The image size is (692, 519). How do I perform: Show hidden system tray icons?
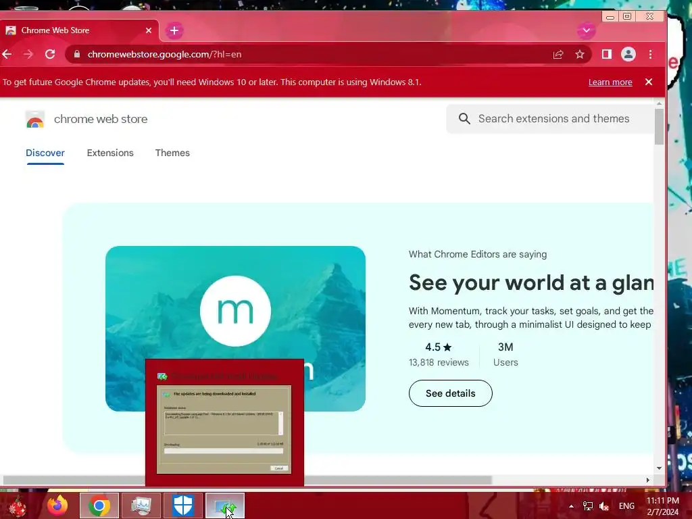tap(571, 506)
